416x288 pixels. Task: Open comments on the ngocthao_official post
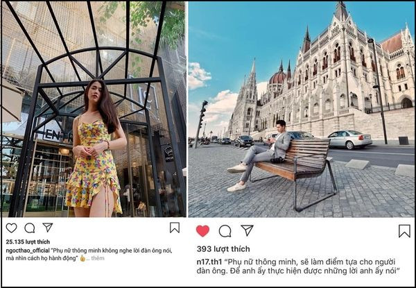[30, 228]
